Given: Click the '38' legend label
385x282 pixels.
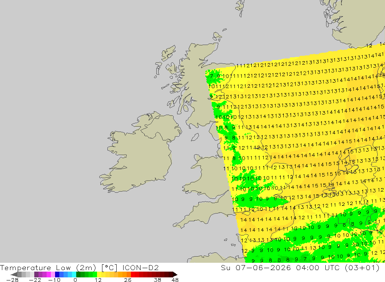Looking at the screenshot, I should pos(157,280).
